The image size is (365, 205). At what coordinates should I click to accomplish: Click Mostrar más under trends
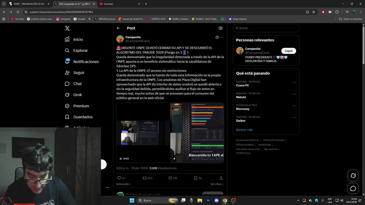tap(244, 130)
